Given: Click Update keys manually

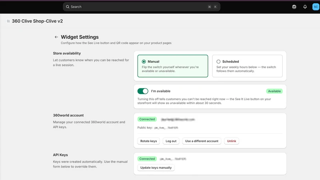Looking at the screenshot, I should (156, 168).
